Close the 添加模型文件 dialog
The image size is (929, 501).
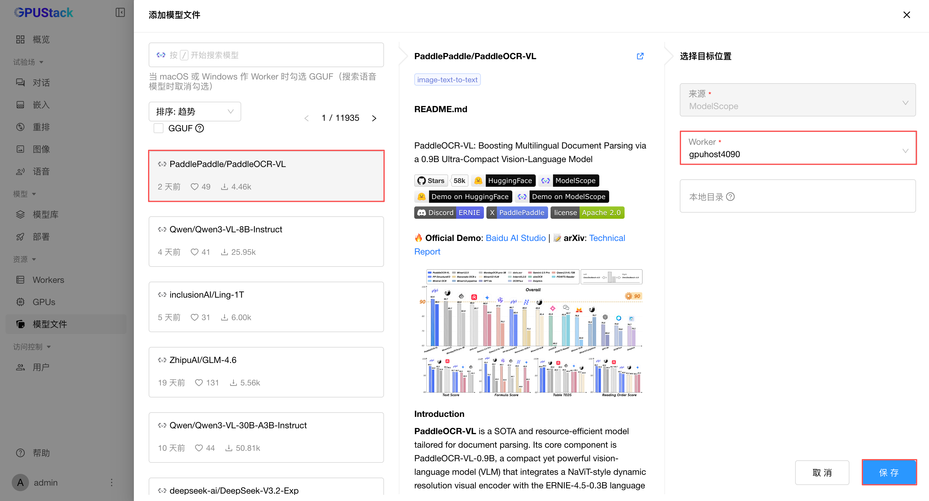pyautogui.click(x=906, y=15)
